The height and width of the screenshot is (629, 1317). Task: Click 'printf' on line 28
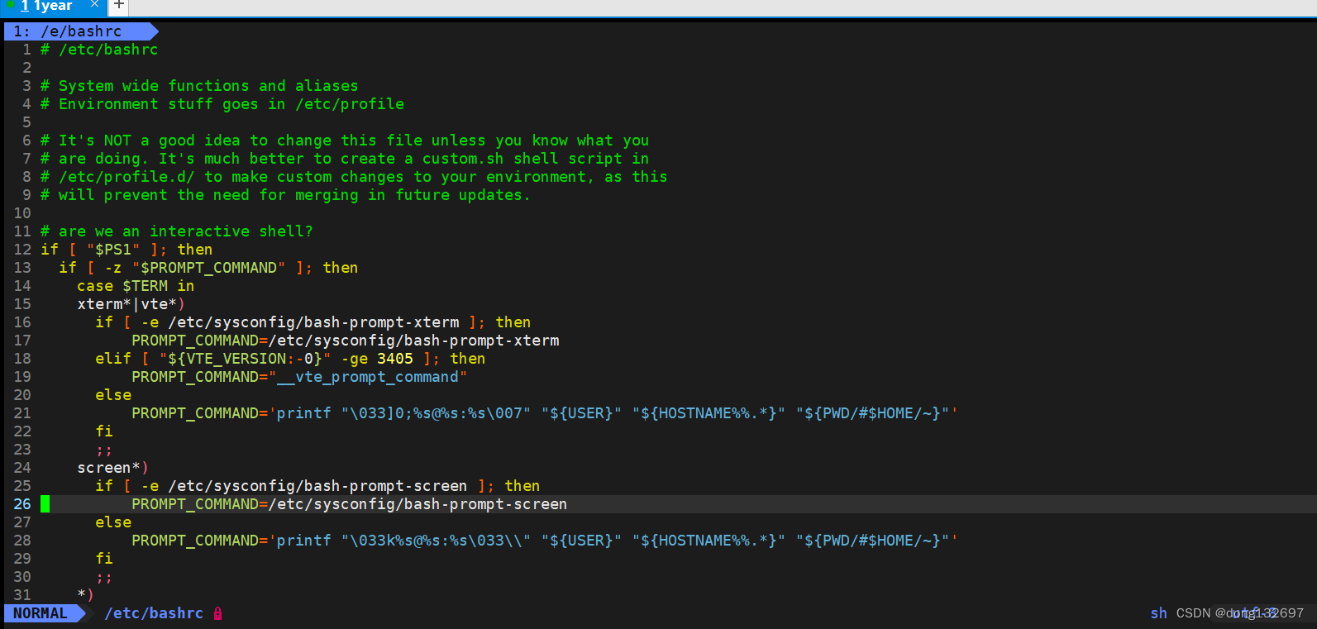click(x=303, y=541)
